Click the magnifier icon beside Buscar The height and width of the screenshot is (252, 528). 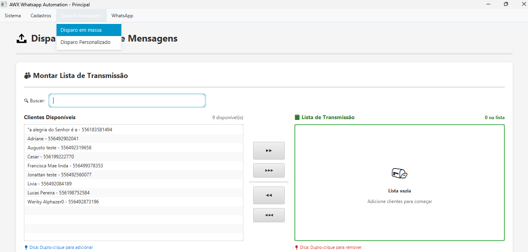[x=26, y=101]
